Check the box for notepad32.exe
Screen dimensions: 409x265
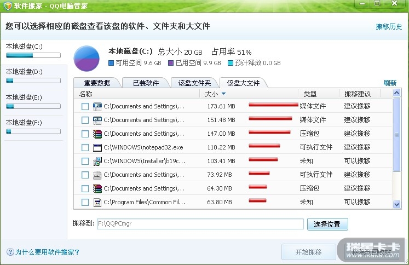pyautogui.click(x=85, y=147)
